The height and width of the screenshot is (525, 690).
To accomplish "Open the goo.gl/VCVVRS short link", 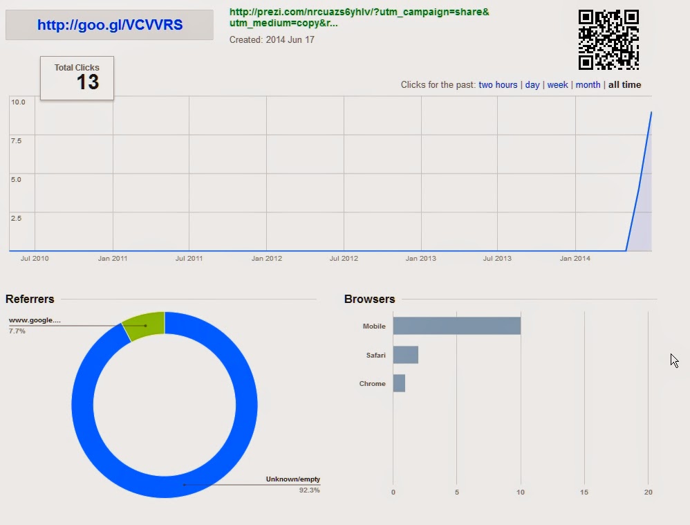I will (x=109, y=25).
